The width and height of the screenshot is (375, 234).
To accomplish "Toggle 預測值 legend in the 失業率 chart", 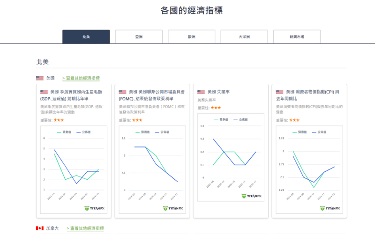I will (221, 120).
